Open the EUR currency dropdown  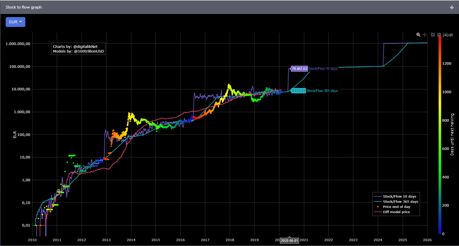(x=16, y=22)
